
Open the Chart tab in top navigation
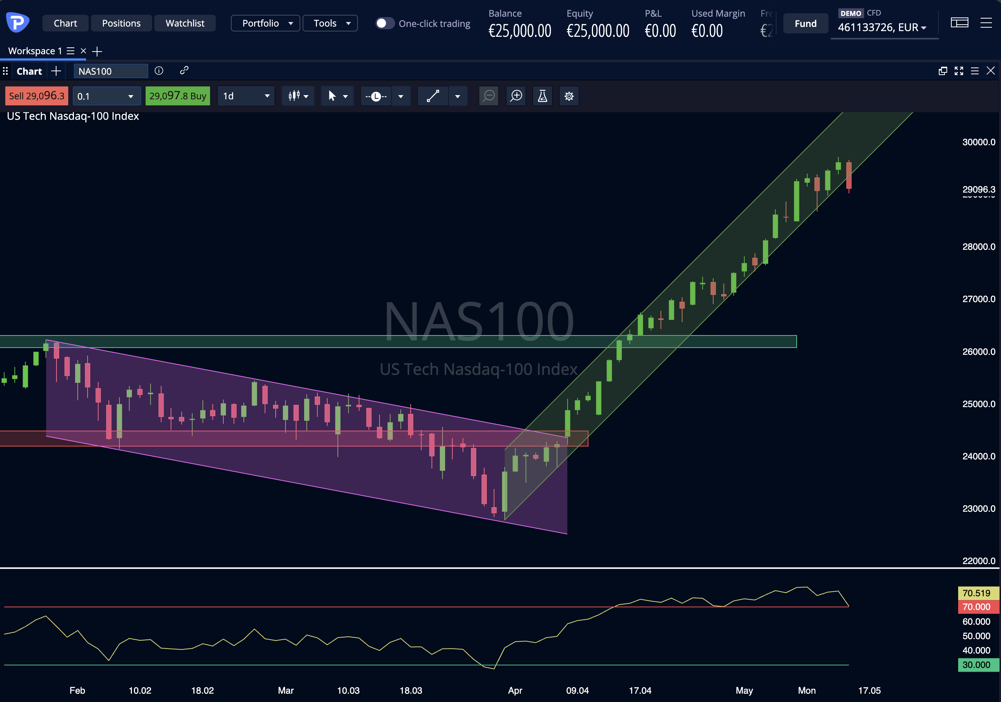[x=65, y=23]
